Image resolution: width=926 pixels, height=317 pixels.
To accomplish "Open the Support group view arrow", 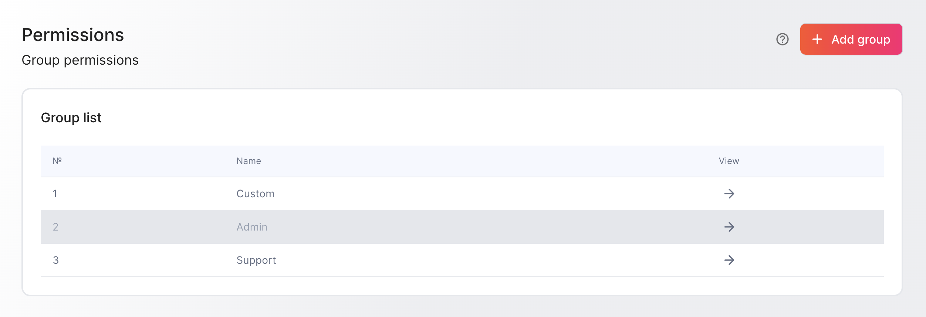I will coord(729,260).
